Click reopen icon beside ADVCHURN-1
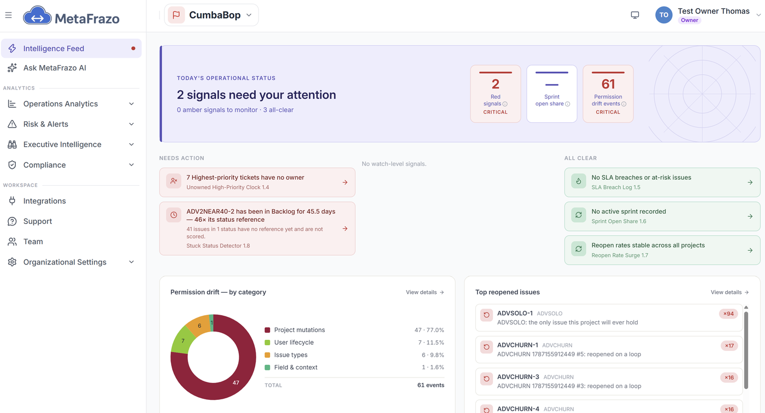The image size is (765, 413). pyautogui.click(x=486, y=347)
